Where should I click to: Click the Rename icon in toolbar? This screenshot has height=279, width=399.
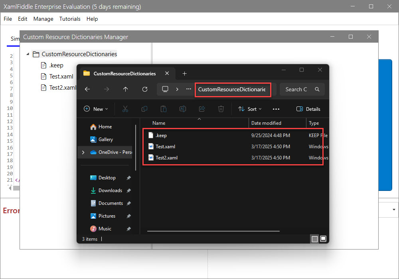coord(183,109)
